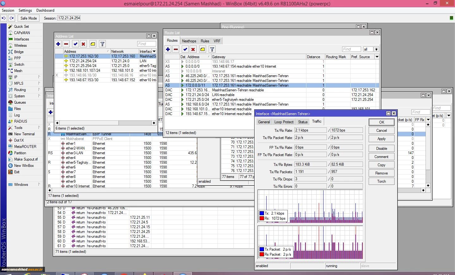Screen dimensions: 455x275
Task: Click Cancel in the Interface dialog
Action: (x=382, y=131)
